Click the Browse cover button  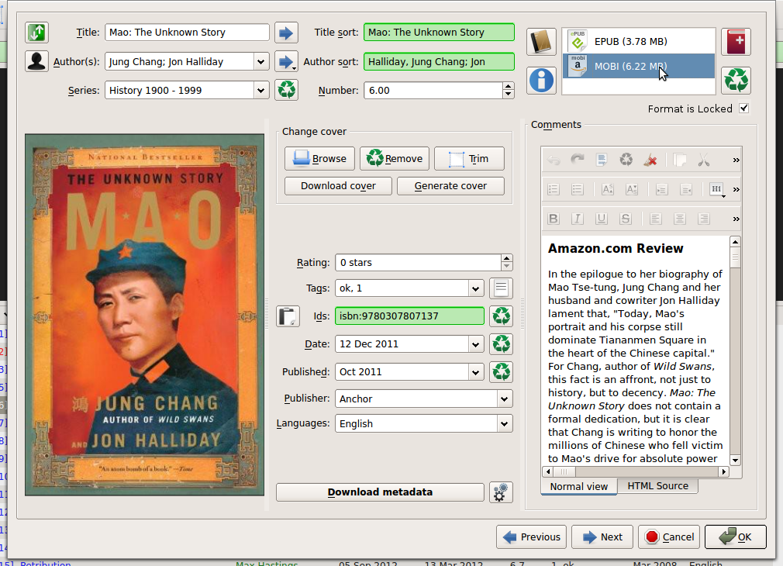[319, 158]
